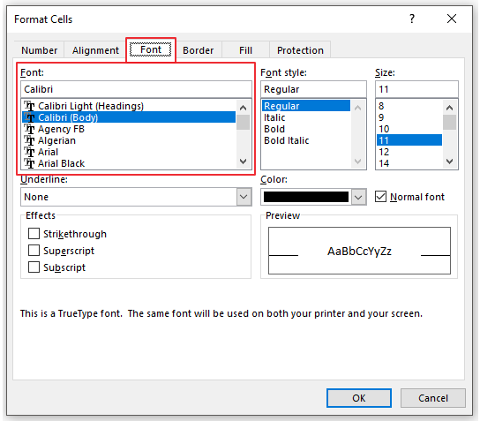The width and height of the screenshot is (480, 421).
Task: Click the AaBbCcYyZz preview box
Action: pos(359,251)
